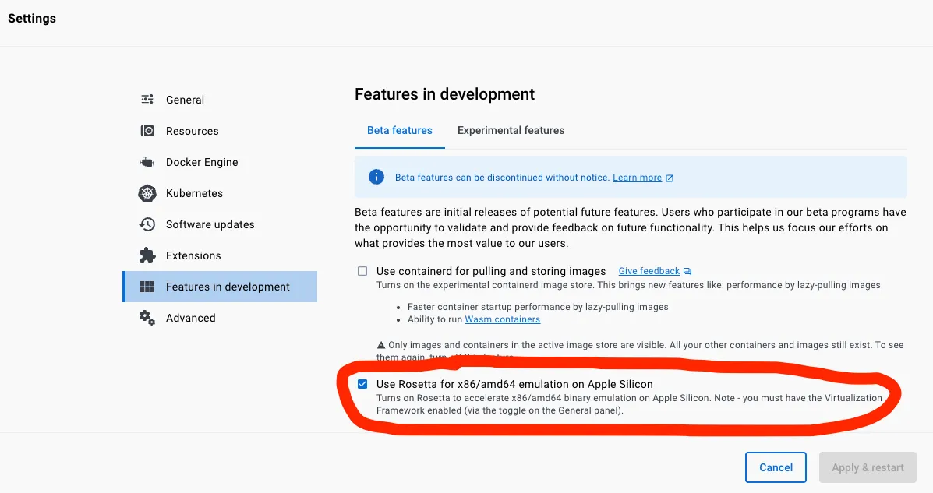The height and width of the screenshot is (493, 933).
Task: Select Features in development section
Action: 220,287
